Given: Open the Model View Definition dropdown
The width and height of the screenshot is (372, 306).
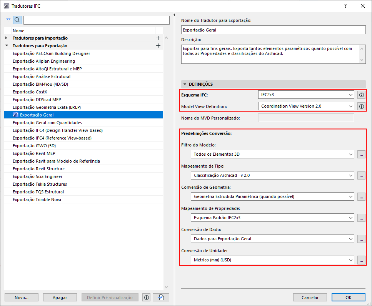Looking at the screenshot, I should pos(306,106).
